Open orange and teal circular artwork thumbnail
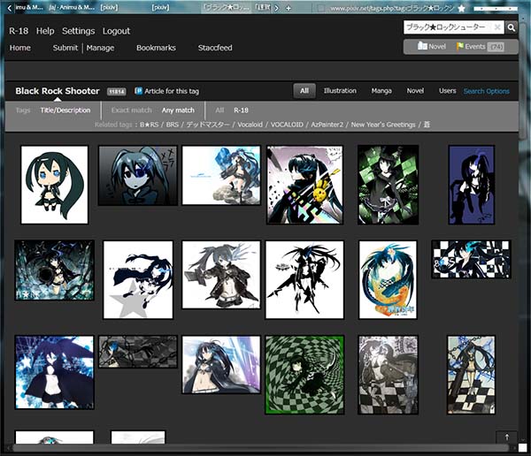531x456 pixels. 388,280
